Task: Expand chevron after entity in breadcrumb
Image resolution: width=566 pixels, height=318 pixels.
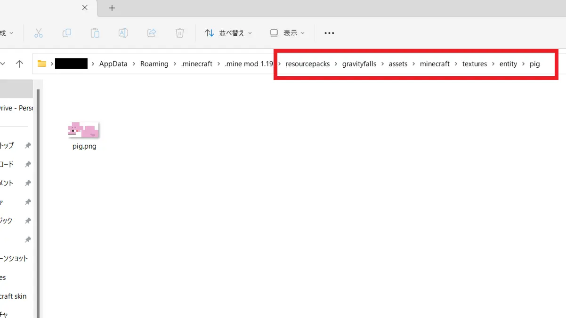Action: pyautogui.click(x=523, y=64)
